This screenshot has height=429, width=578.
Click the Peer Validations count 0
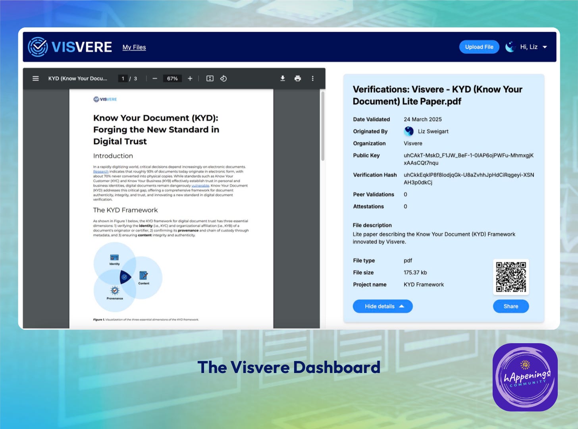[x=405, y=194]
